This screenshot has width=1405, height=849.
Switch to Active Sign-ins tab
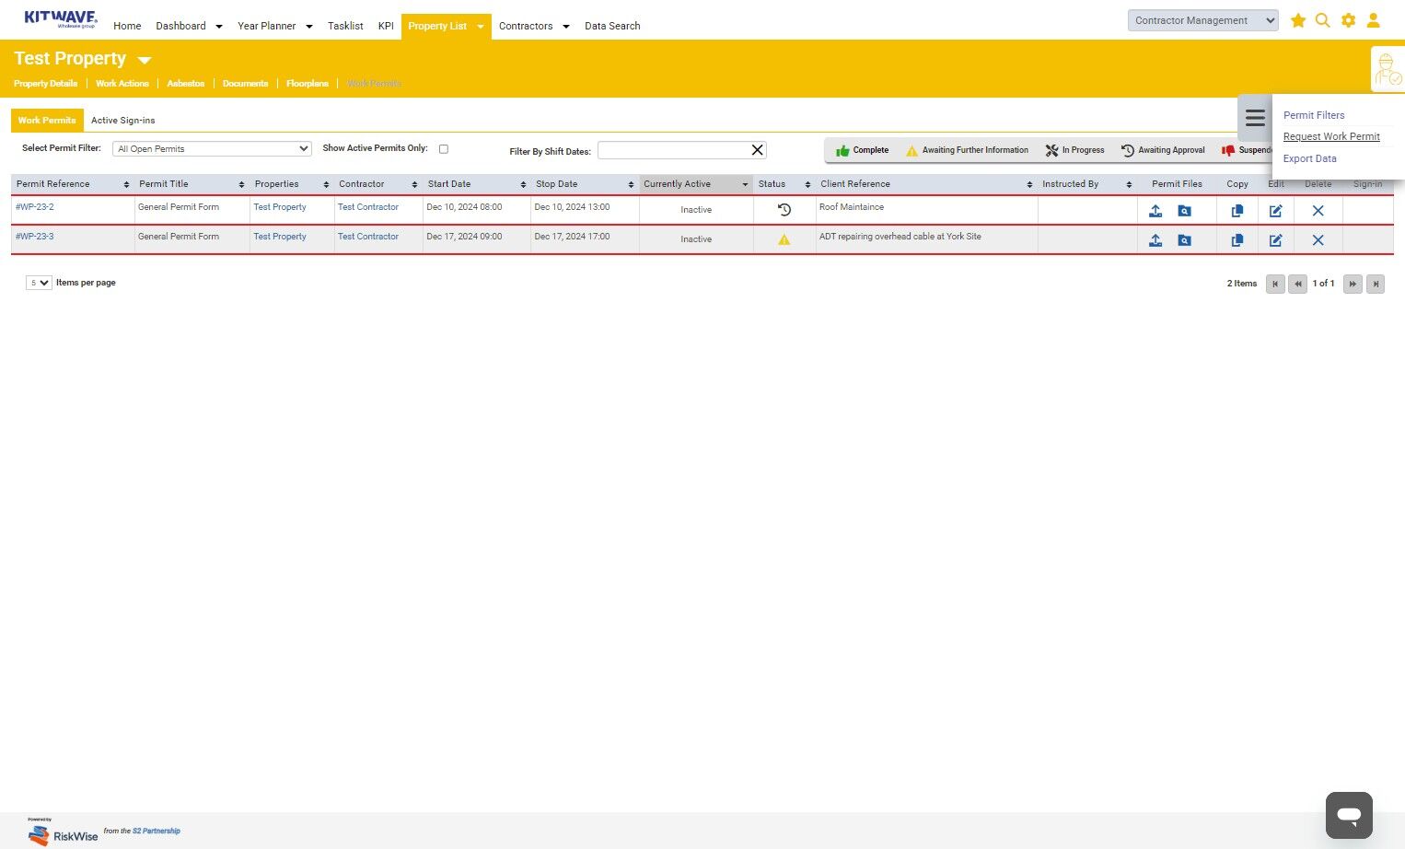coord(122,121)
